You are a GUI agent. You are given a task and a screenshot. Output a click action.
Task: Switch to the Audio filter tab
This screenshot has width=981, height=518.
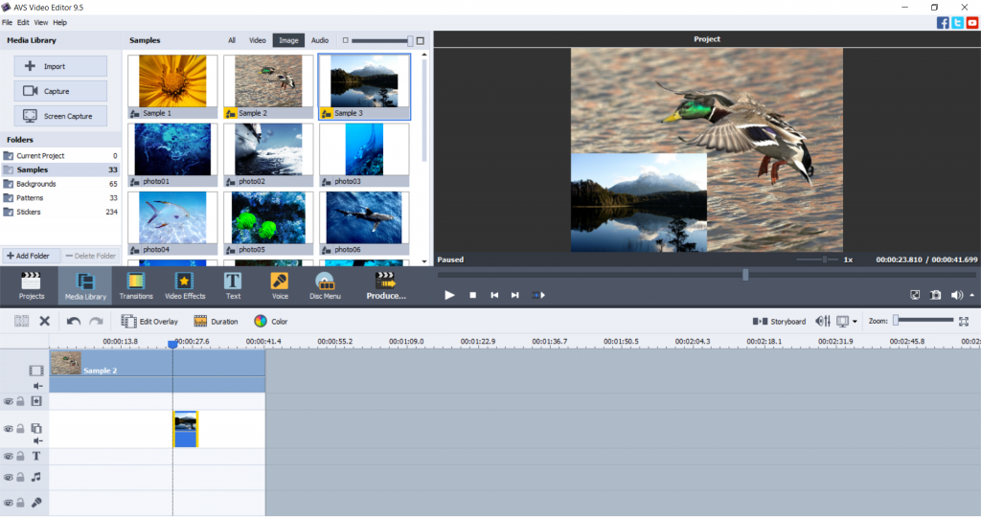(320, 40)
